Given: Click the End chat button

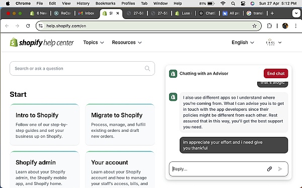Looking at the screenshot, I should [x=276, y=74].
